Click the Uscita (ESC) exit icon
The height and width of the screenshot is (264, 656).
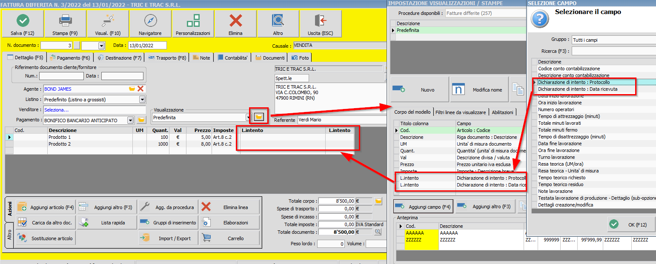point(320,25)
